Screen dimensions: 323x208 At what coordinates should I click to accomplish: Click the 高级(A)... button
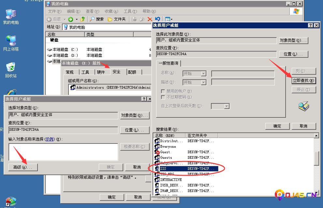23,167
